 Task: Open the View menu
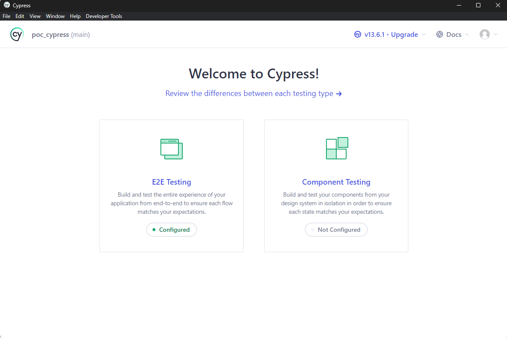click(35, 16)
